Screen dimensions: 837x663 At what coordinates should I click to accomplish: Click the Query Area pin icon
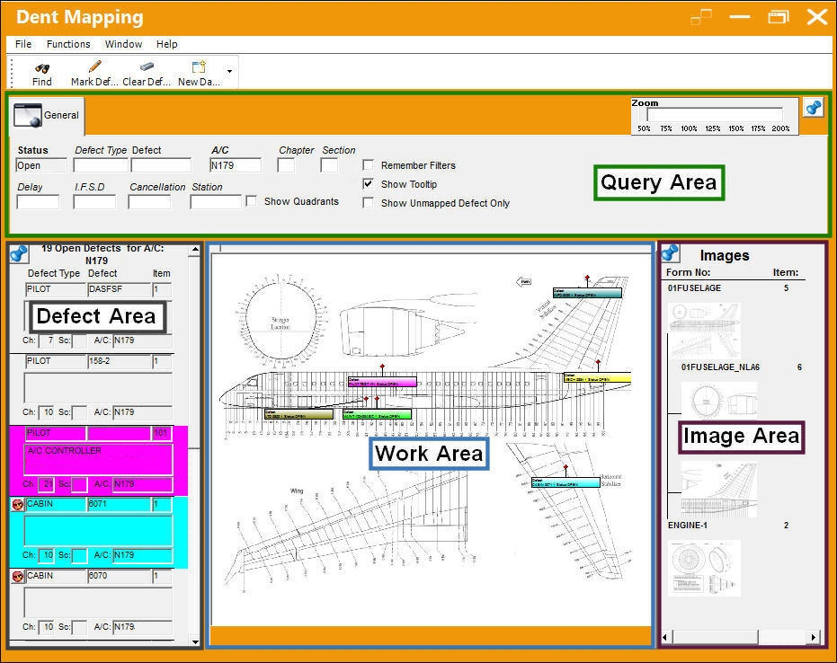[x=814, y=108]
